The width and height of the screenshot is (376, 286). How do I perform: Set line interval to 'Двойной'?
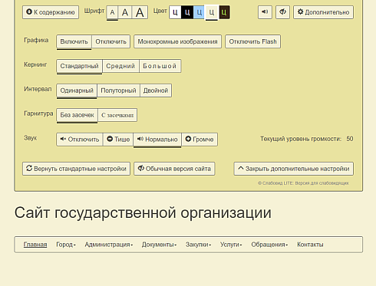click(156, 90)
